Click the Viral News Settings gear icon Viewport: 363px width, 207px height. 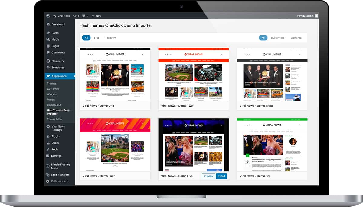(48, 126)
